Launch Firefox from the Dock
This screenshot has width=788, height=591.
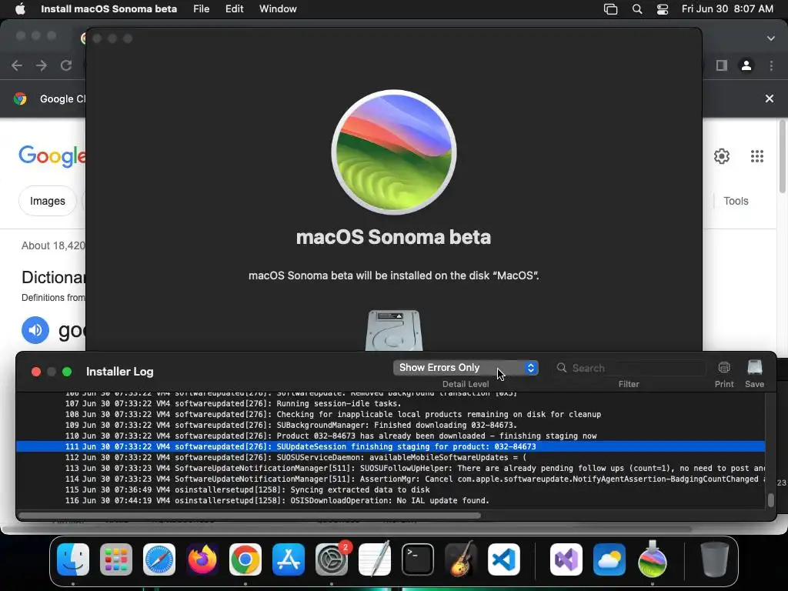[202, 559]
